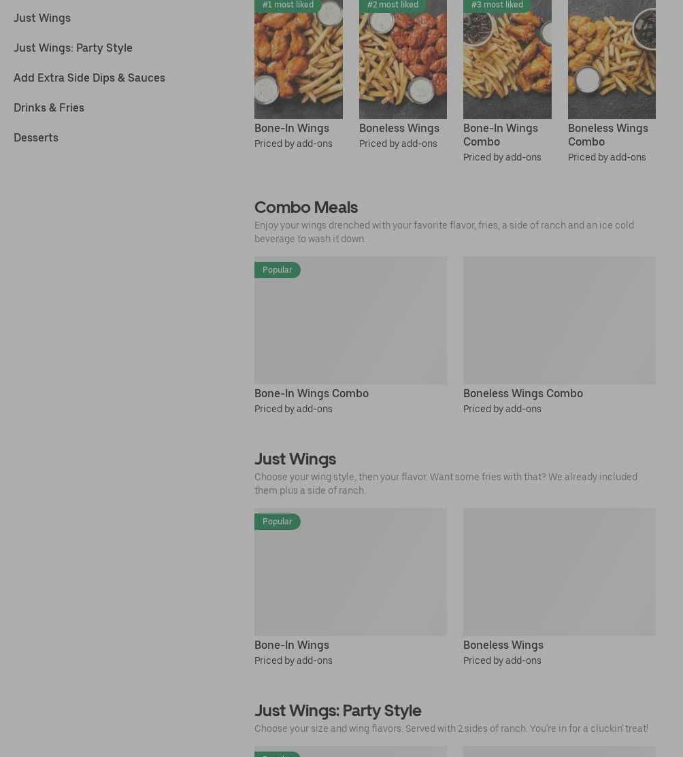Open Boneless Wings card image under Just Wings
This screenshot has height=757, width=683.
pyautogui.click(x=559, y=572)
